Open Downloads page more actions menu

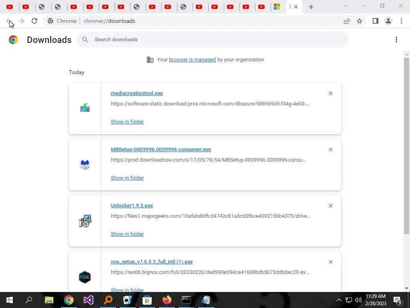(x=396, y=40)
